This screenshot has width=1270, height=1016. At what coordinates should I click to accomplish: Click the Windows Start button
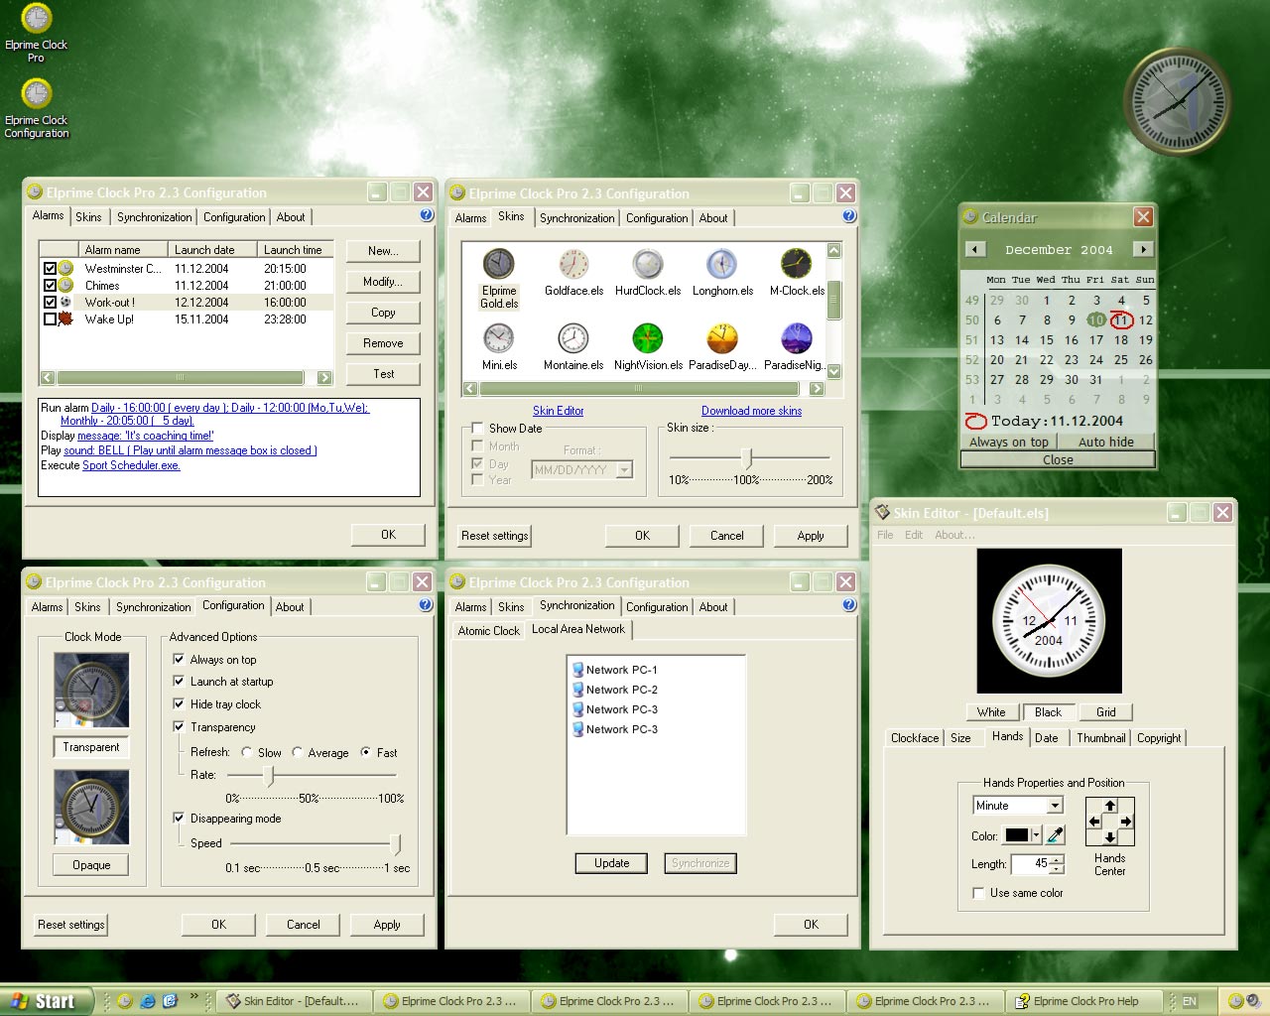[x=47, y=1001]
